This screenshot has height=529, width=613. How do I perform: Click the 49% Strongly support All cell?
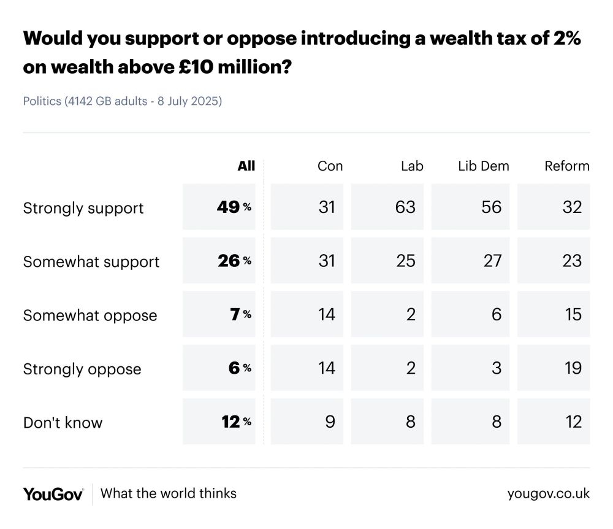click(x=219, y=207)
